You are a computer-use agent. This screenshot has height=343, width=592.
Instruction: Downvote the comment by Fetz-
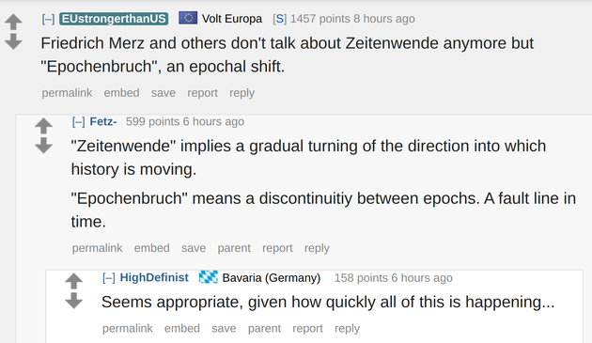point(43,146)
